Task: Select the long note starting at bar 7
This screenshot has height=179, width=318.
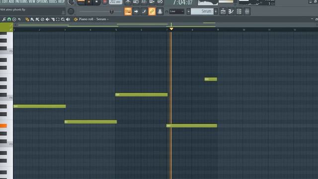Action: click(x=192, y=126)
